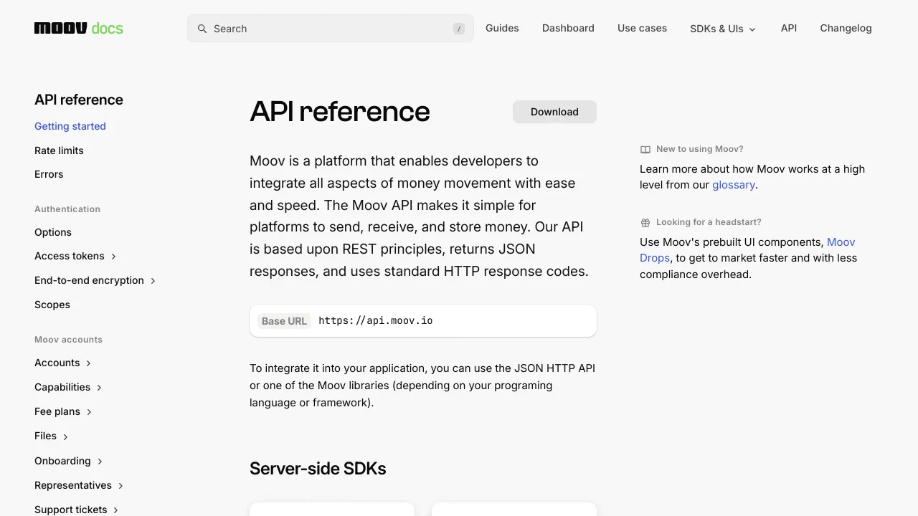Open the Dashboard nav item
The width and height of the screenshot is (918, 516).
(568, 28)
